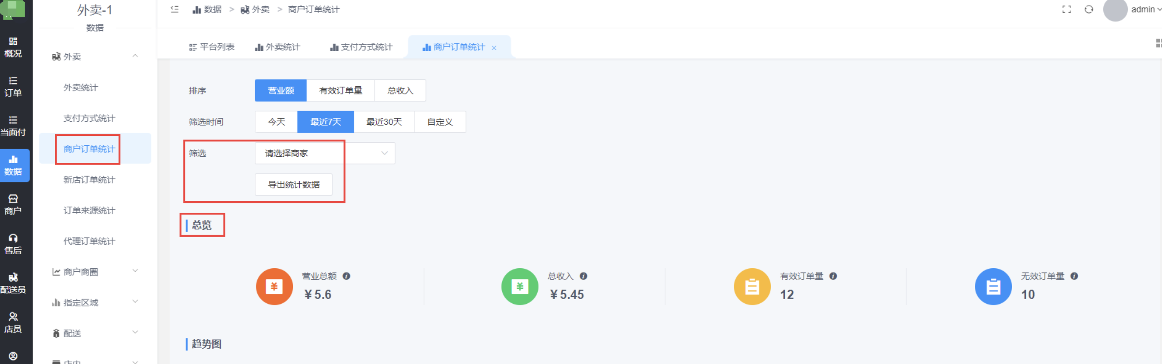
Task: Open the 概况 overview sidebar icon
Action: click(x=13, y=47)
